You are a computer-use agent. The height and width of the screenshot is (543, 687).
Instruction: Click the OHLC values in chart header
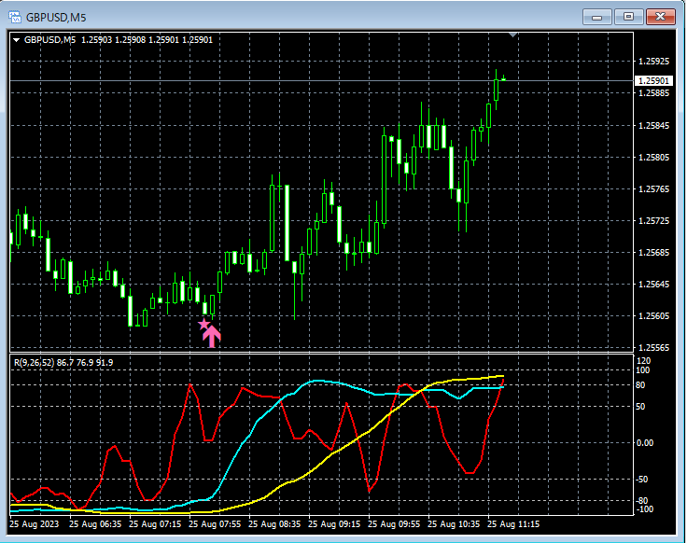(147, 40)
